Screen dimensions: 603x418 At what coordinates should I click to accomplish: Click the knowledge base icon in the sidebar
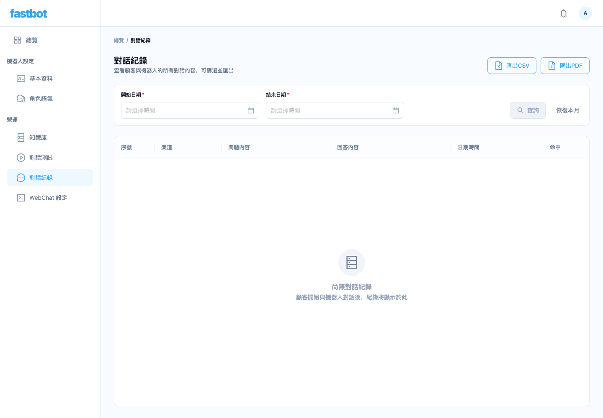21,138
